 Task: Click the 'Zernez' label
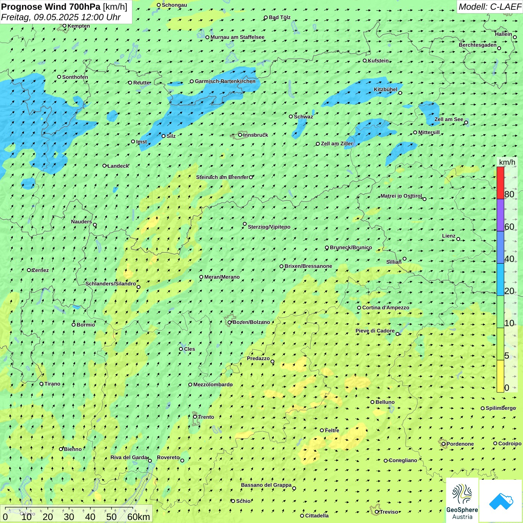[x=40, y=270]
